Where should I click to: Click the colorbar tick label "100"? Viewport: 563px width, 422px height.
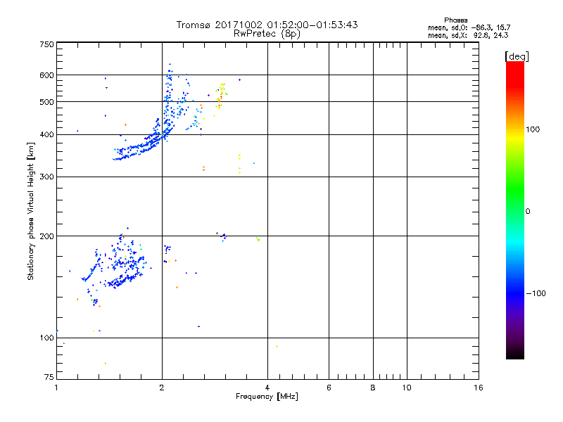click(x=533, y=129)
